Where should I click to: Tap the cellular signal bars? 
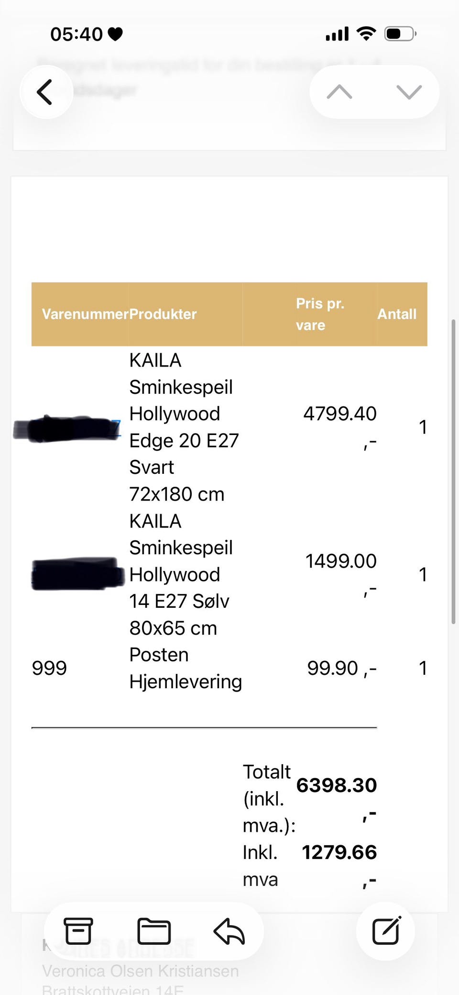[337, 34]
